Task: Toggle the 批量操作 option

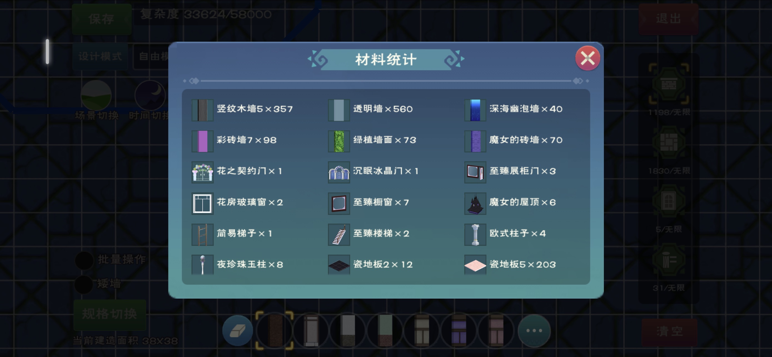Action: tap(84, 260)
